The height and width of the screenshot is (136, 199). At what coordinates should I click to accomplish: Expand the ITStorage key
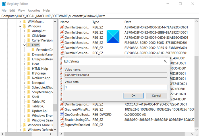pyautogui.click(x=24, y=73)
